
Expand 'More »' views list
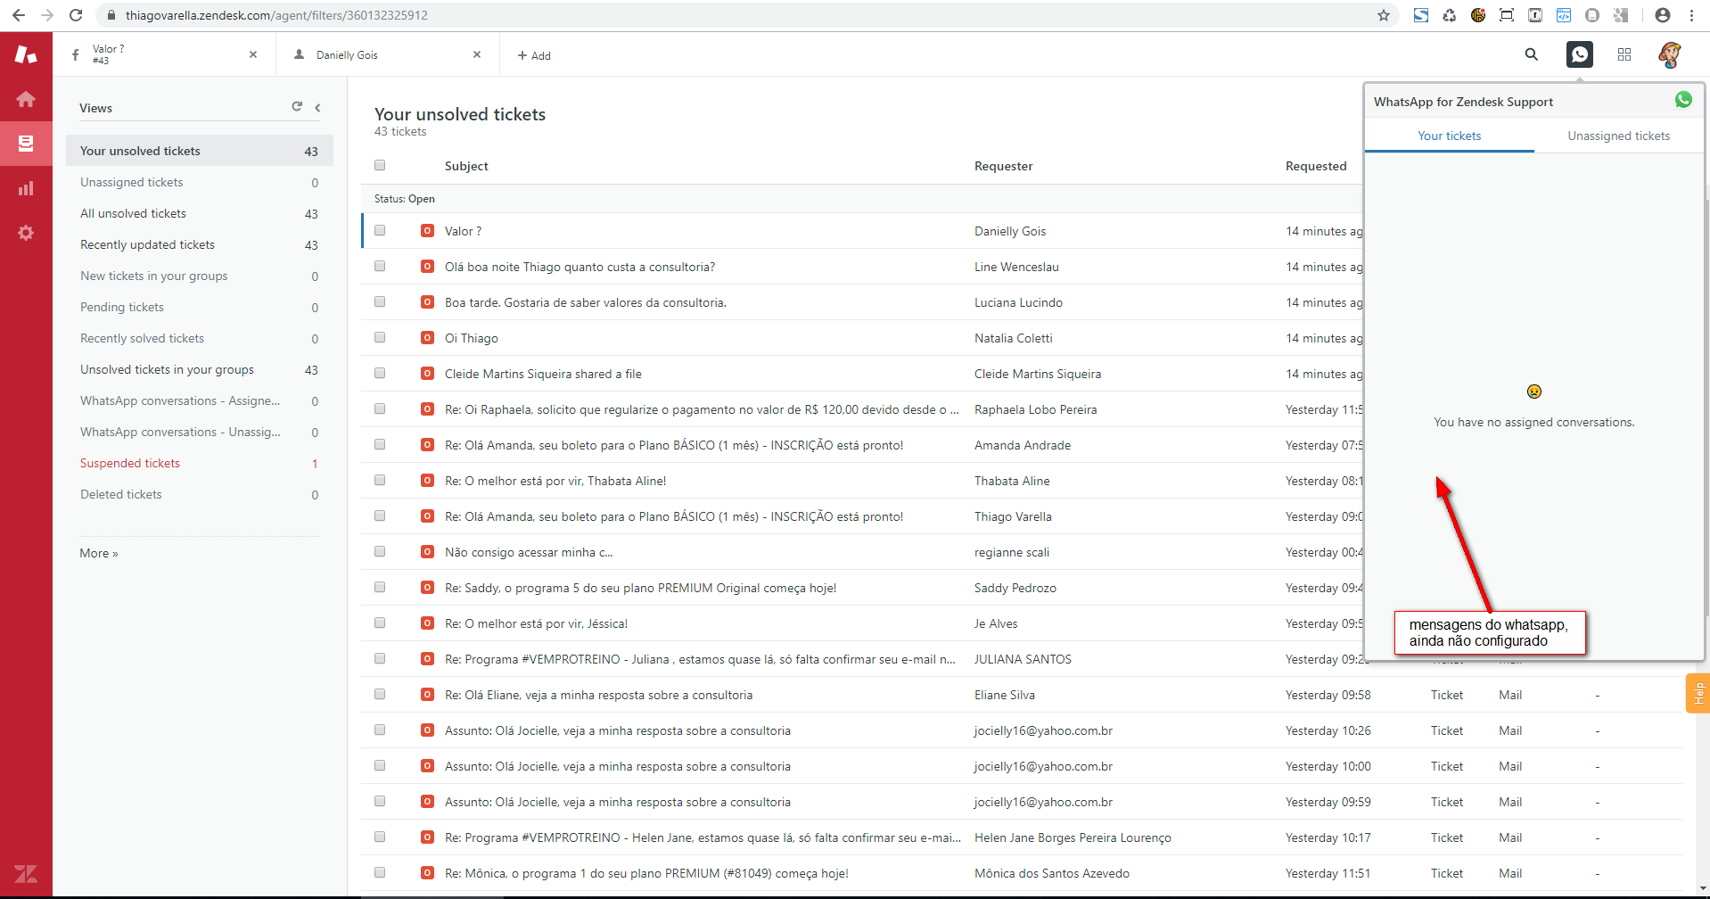pyautogui.click(x=99, y=553)
